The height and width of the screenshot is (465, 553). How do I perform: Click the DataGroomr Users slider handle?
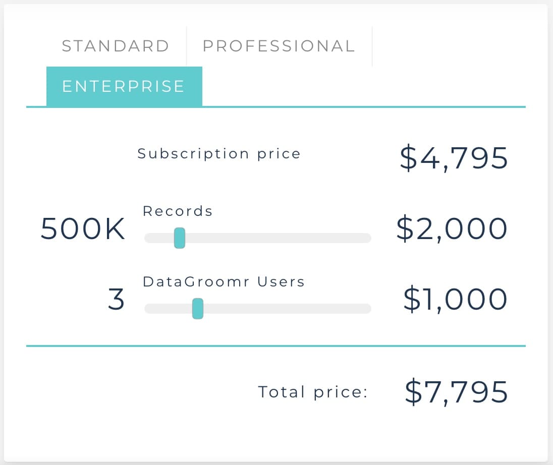pyautogui.click(x=198, y=309)
